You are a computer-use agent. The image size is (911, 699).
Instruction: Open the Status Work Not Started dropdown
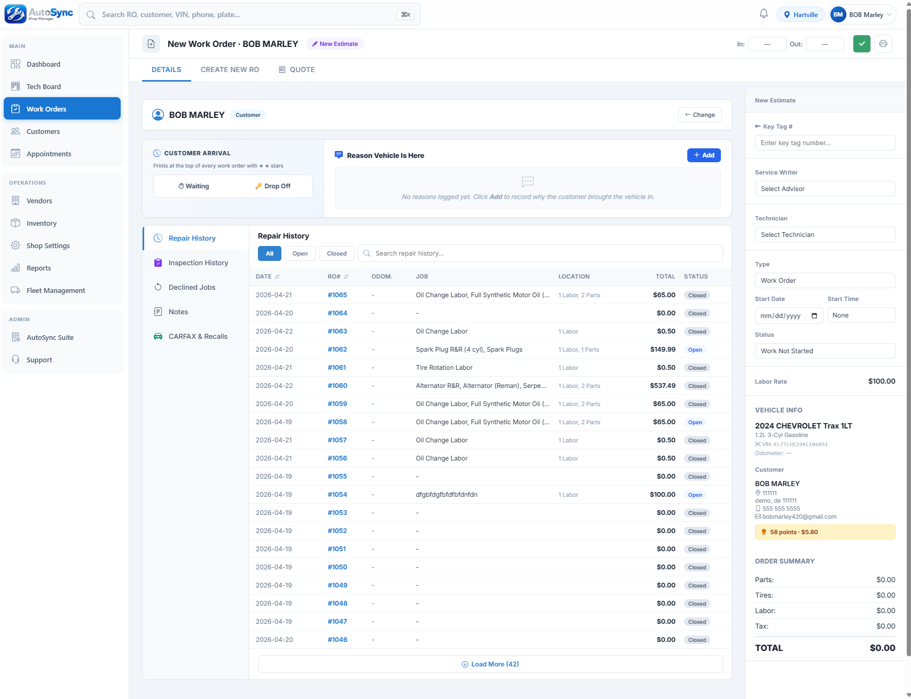[825, 351]
